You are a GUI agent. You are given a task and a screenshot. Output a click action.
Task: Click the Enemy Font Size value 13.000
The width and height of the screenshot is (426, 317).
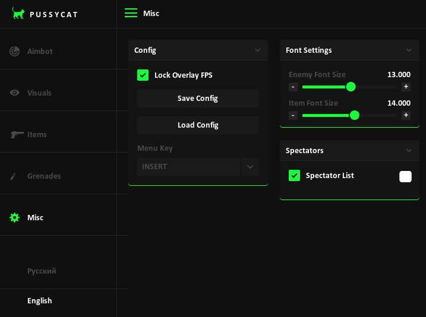(x=399, y=75)
